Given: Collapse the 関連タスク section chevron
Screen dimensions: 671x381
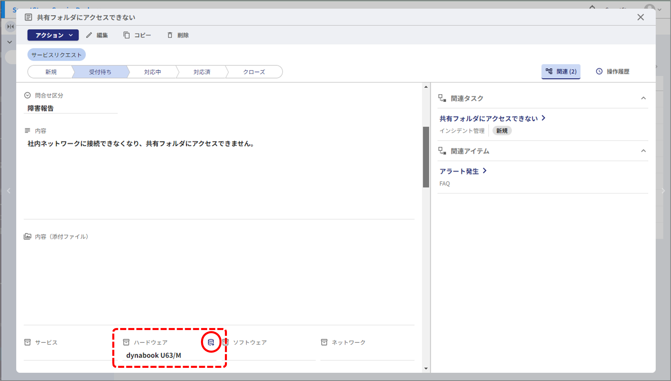Looking at the screenshot, I should click(x=643, y=98).
